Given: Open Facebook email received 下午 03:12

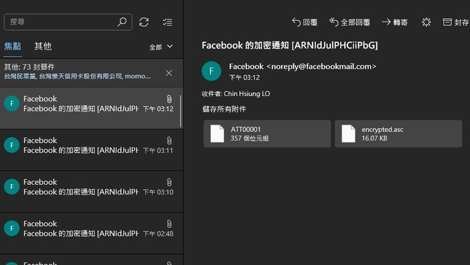Looking at the screenshot, I should coord(91,108).
